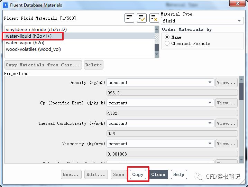Click the Close button at bottom
This screenshot has height=187, width=248.
158,174
